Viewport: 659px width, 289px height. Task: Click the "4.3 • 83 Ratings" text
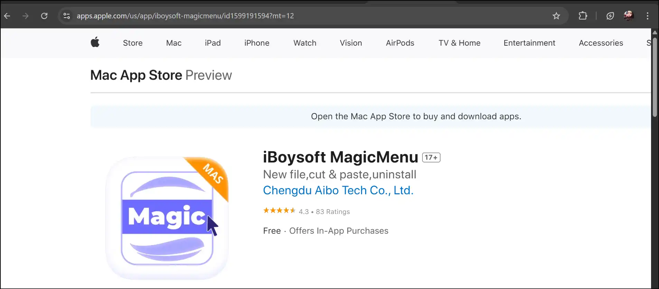click(324, 212)
